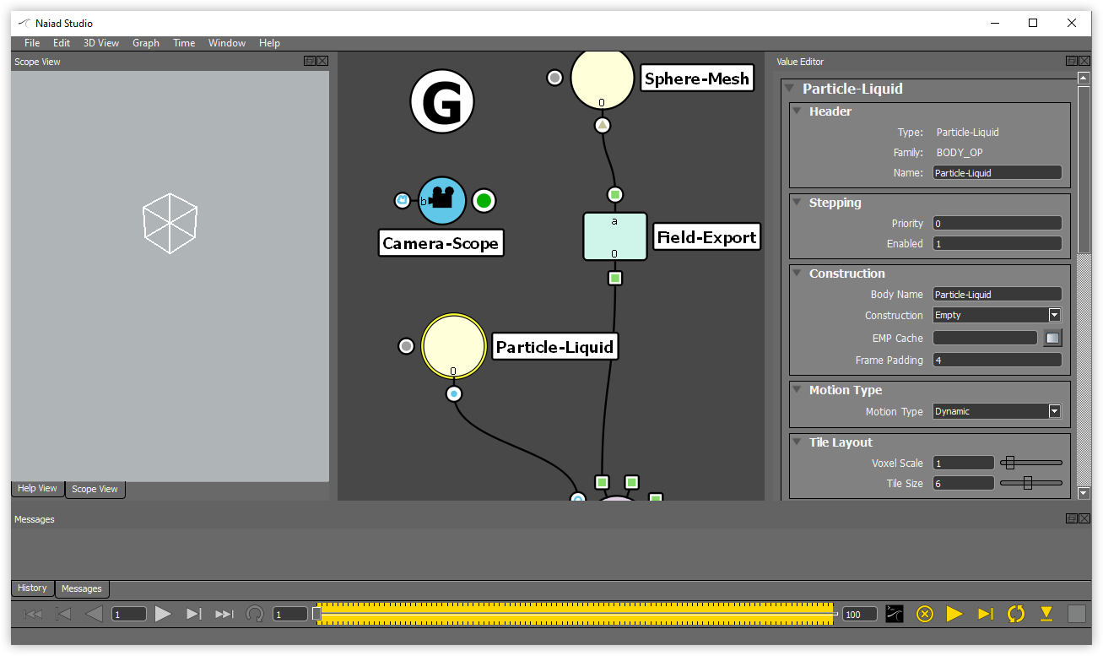1103x656 pixels.
Task: Switch to the Messages tab
Action: click(x=82, y=588)
